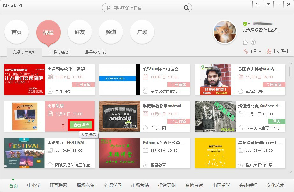The height and width of the screenshot is (192, 294).
Task: Click the course list scrollbar thumb
Action: [290, 71]
